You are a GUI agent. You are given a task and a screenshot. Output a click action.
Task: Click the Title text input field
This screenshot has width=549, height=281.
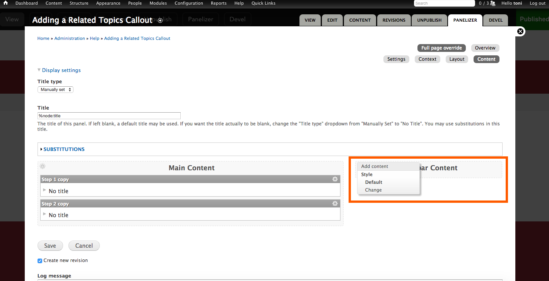point(109,116)
